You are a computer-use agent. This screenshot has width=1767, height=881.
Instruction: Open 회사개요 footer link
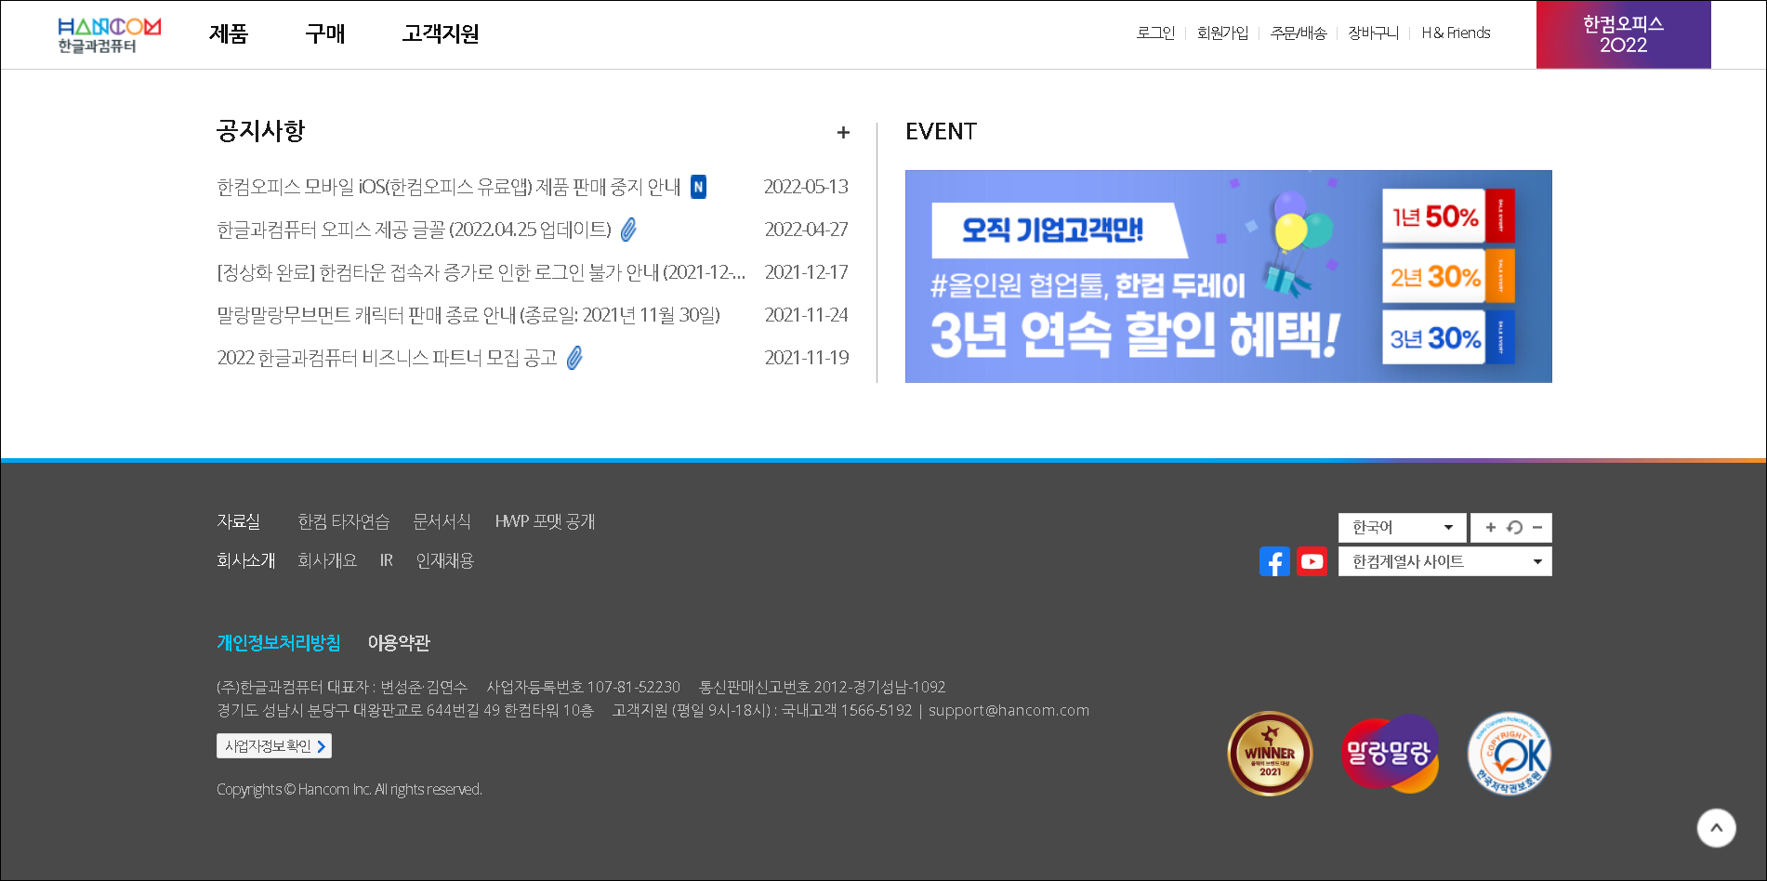pyautogui.click(x=327, y=560)
